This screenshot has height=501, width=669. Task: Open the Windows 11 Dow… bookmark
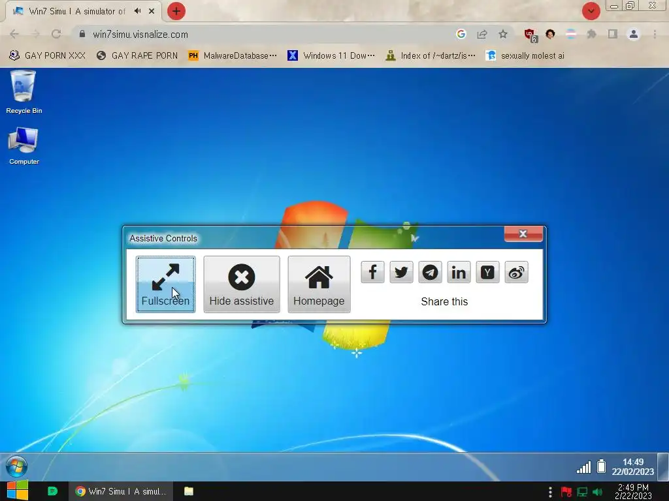coord(331,55)
